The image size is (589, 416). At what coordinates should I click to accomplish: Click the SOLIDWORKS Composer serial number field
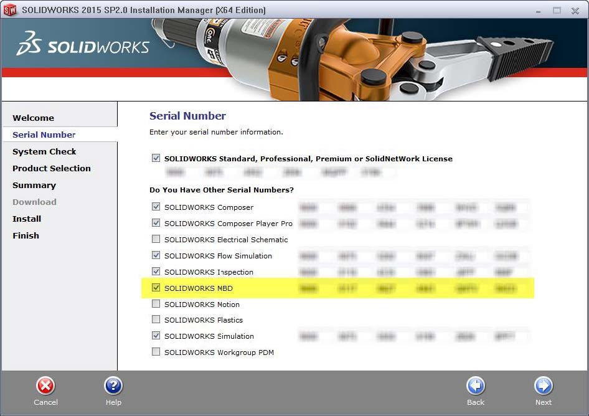click(x=413, y=207)
